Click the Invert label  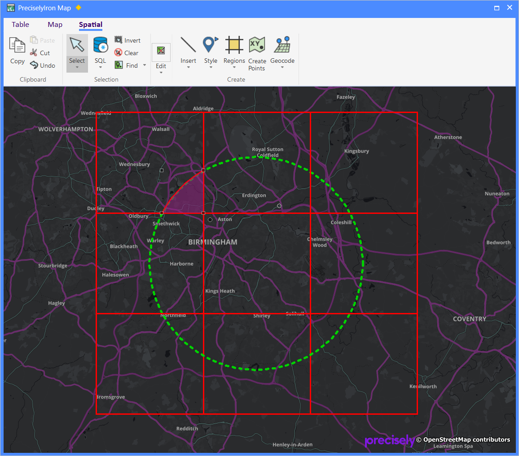132,40
